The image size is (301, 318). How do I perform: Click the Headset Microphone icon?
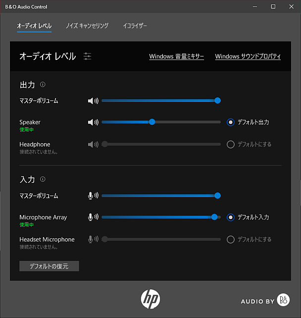[x=93, y=239]
